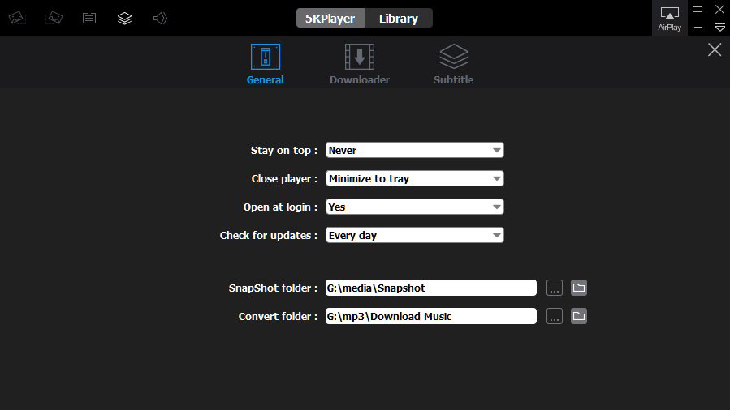Browse for Convert folder with ellipsis button
Screen dimensions: 730x410
point(555,316)
